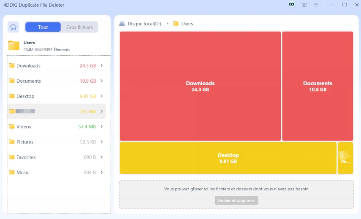Select the Desktop list entry
Image resolution: width=361 pixels, height=219 pixels.
point(57,96)
